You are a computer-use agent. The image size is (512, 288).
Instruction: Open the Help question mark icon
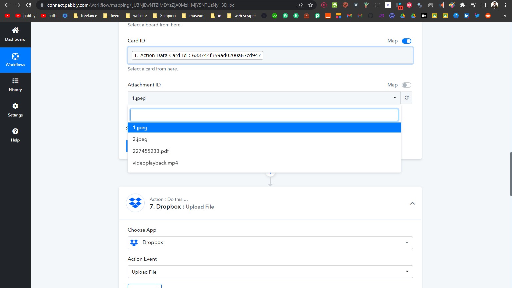click(15, 131)
